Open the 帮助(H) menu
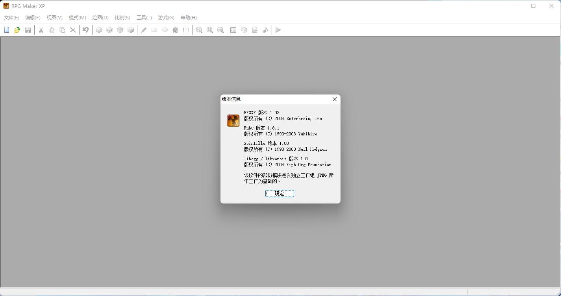 [x=189, y=18]
